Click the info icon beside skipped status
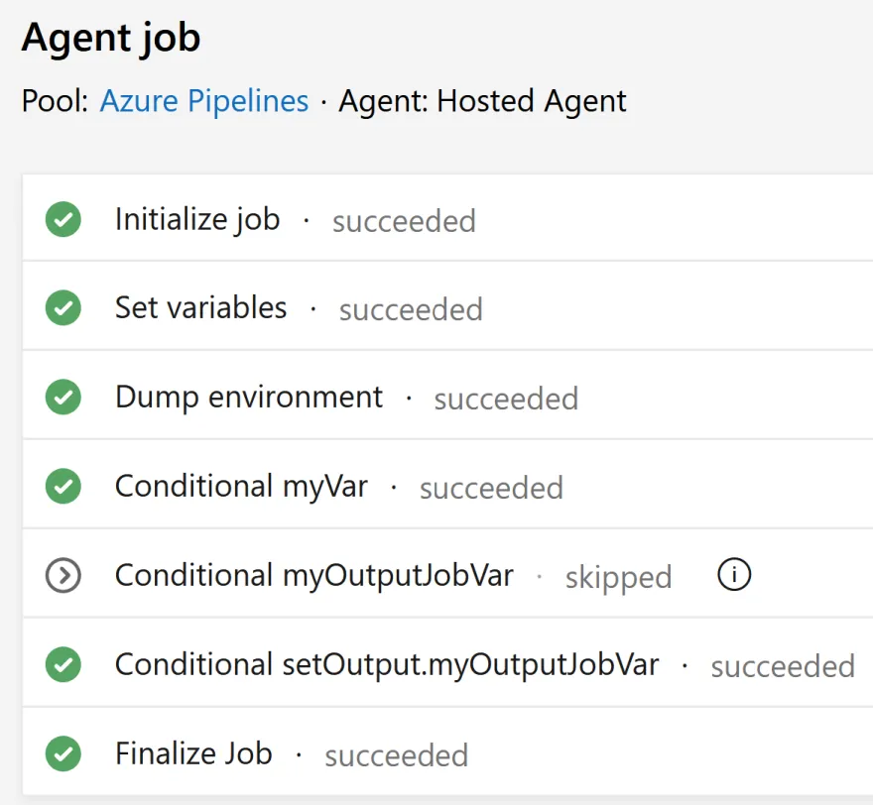The width and height of the screenshot is (873, 805). tap(734, 575)
